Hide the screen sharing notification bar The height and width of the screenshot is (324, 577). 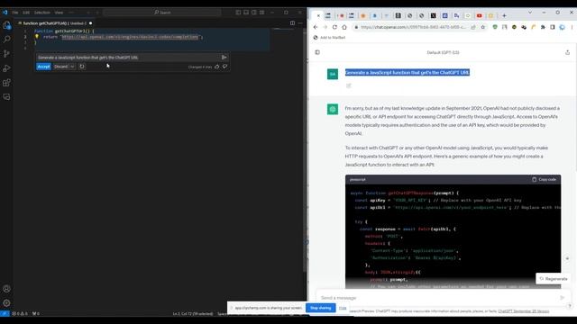[343, 308]
